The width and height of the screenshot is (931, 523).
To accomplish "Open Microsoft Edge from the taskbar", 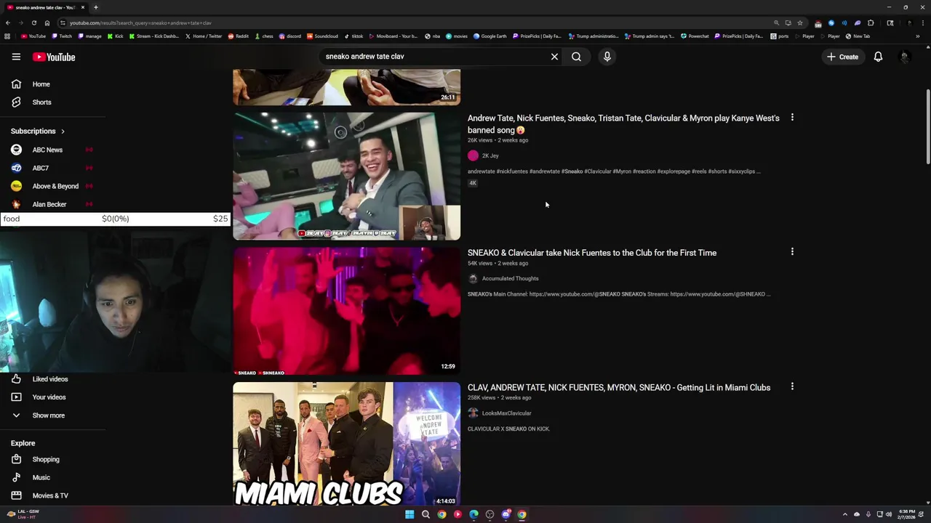I will [x=474, y=514].
